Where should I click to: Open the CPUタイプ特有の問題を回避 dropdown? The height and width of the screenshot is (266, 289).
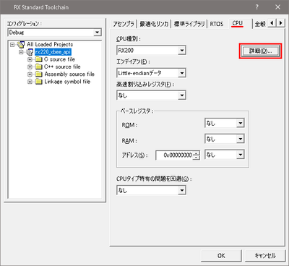tap(182, 190)
